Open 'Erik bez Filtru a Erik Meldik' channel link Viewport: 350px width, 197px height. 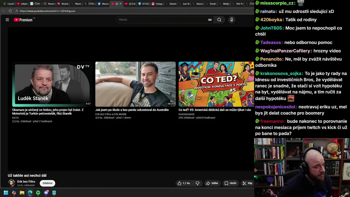111,114
